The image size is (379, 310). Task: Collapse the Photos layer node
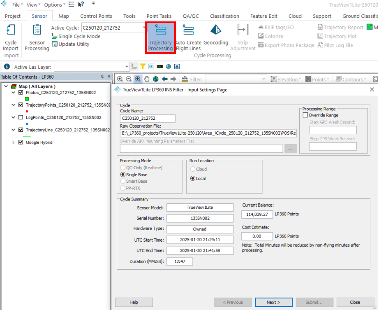pyautogui.click(x=13, y=93)
